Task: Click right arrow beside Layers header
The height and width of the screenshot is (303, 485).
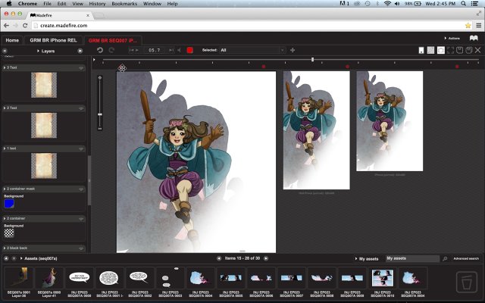Action: (x=80, y=51)
